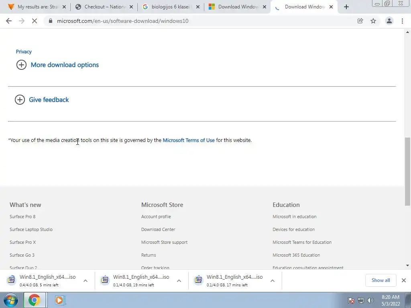Open Microsoft 365 Education link
411x308 pixels.
coord(296,255)
